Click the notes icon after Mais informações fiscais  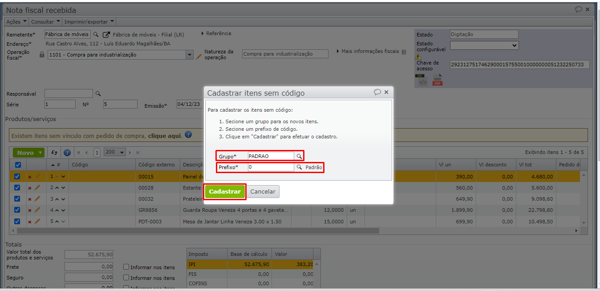(404, 52)
